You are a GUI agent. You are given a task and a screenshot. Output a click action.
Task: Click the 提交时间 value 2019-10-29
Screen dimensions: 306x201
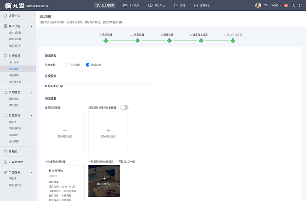(68, 187)
